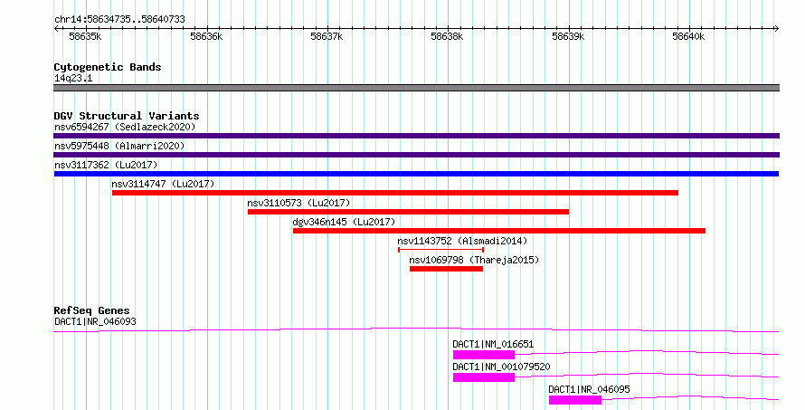
Task: Select the DACT1|NR_046095 magenta exon block
Action: [x=575, y=400]
